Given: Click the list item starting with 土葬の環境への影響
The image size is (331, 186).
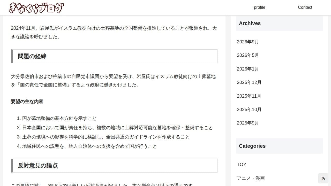Looking at the screenshot, I should [x=106, y=137].
